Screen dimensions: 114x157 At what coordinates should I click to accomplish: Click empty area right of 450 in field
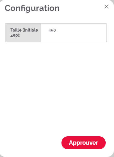point(81,33)
